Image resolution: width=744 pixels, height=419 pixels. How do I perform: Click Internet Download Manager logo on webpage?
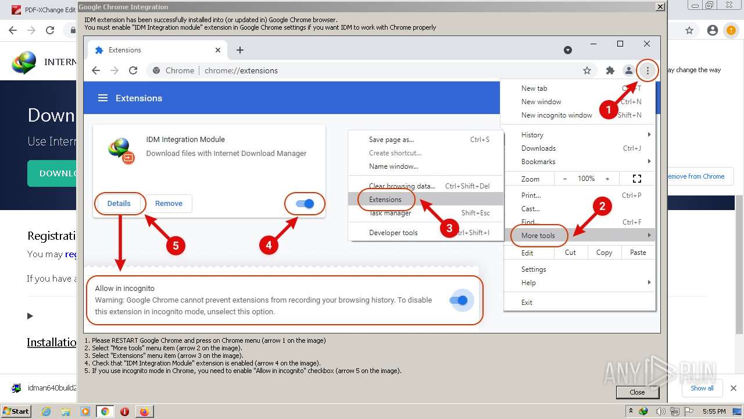click(x=24, y=62)
